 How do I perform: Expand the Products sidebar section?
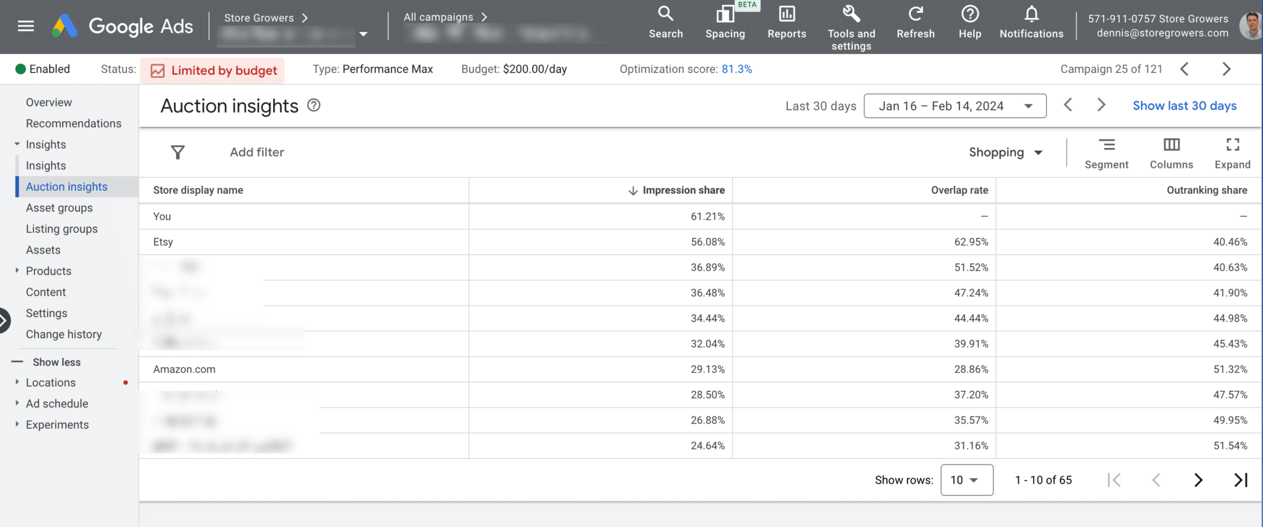(17, 271)
